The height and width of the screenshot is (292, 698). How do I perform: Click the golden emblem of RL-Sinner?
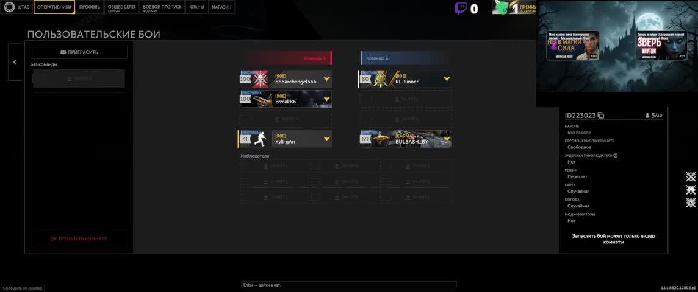[x=380, y=79]
